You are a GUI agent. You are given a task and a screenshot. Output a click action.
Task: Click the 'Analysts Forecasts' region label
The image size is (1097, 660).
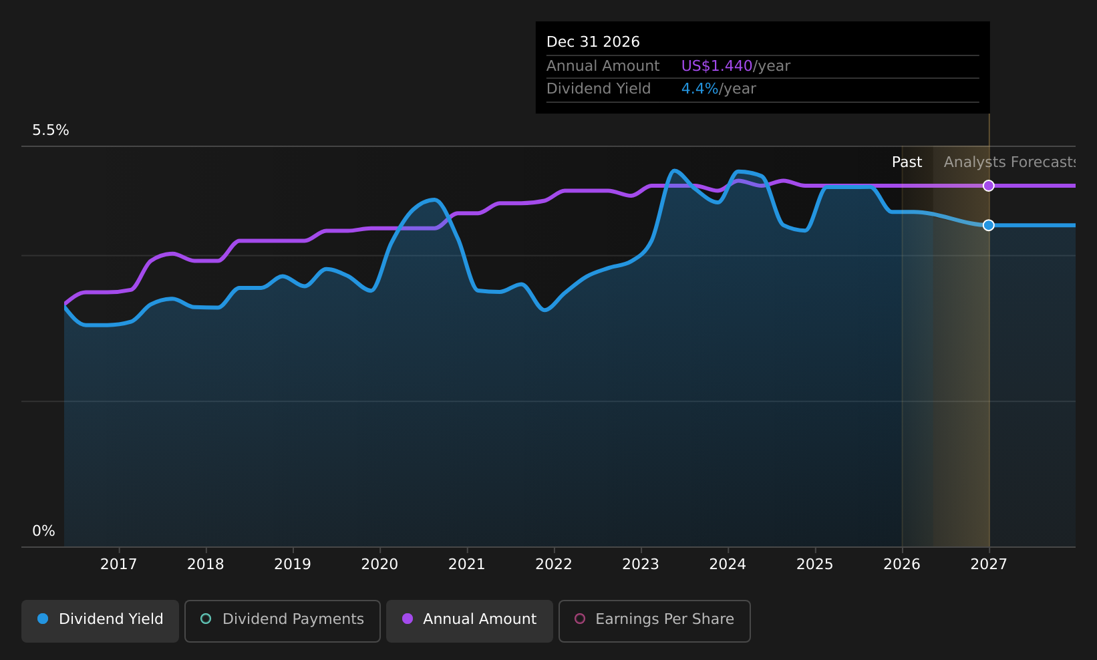pos(1009,162)
